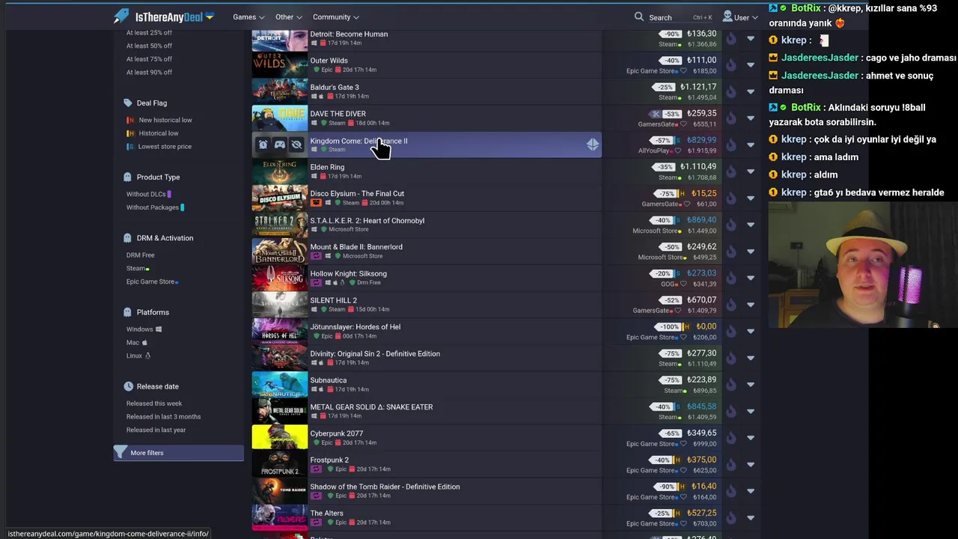Toggle the Steam DRM filter
The height and width of the screenshot is (539, 958).
click(x=138, y=269)
